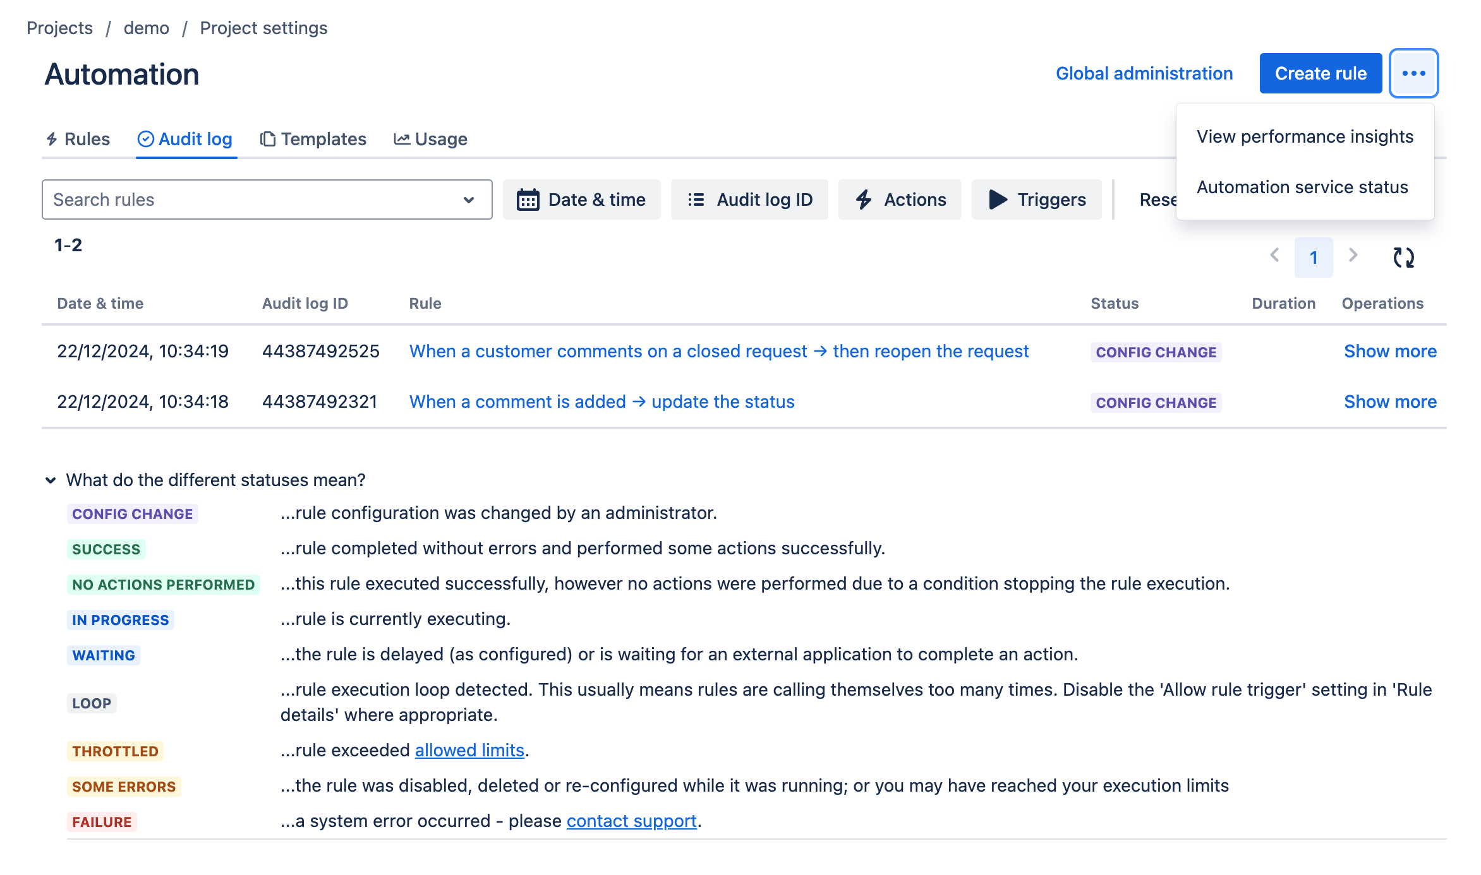Click demo breadcrumb link
Screen dimensions: 1481x875
(x=146, y=28)
